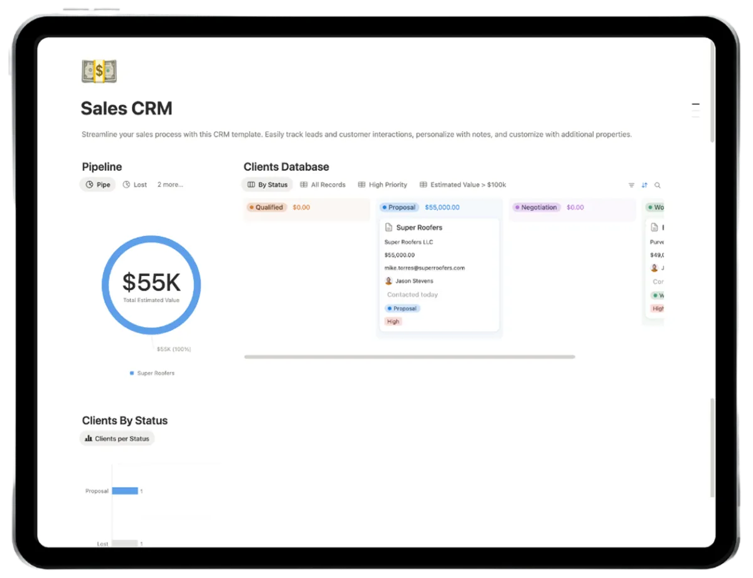This screenshot has width=753, height=578.
Task: Click the Proposal bar in the chart
Action: [125, 491]
